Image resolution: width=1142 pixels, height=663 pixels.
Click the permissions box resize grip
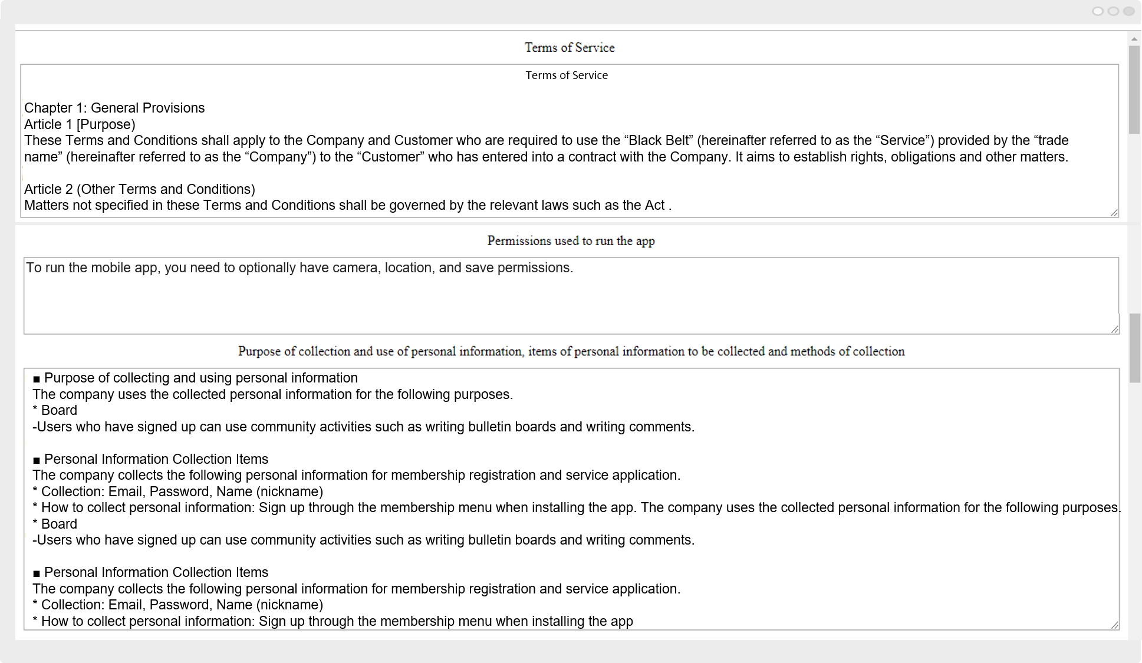tap(1114, 329)
